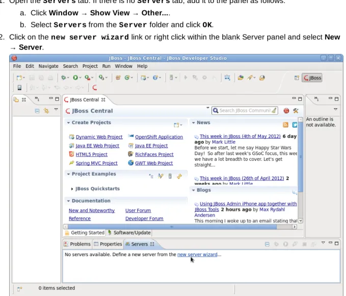Screen dimensions: 346x296
Task: Open the Spring MVC Project link
Action: (97, 163)
